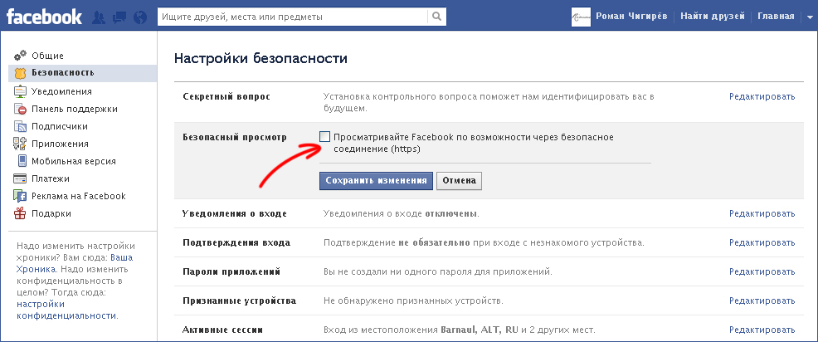
Task: Click the Подарки gift icon
Action: [21, 213]
